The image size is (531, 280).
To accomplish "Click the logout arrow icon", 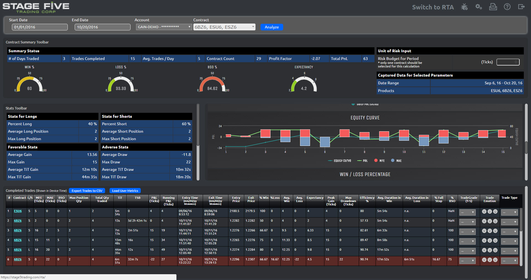I will pos(521,7).
